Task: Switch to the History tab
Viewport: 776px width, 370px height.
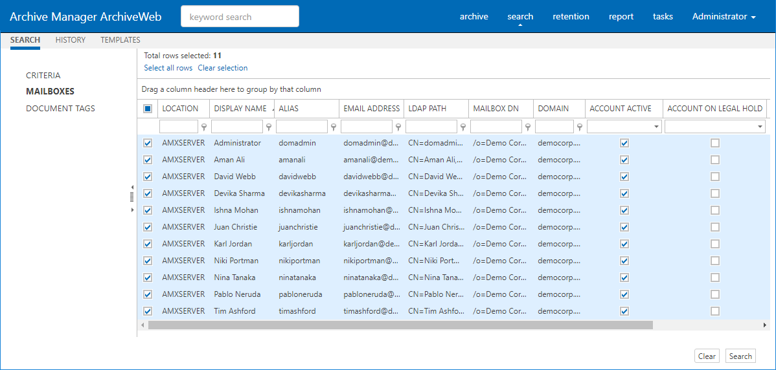Action: click(x=71, y=40)
